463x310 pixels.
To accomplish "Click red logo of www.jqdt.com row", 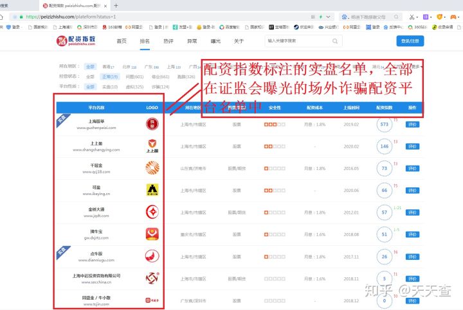I will coord(152,212).
